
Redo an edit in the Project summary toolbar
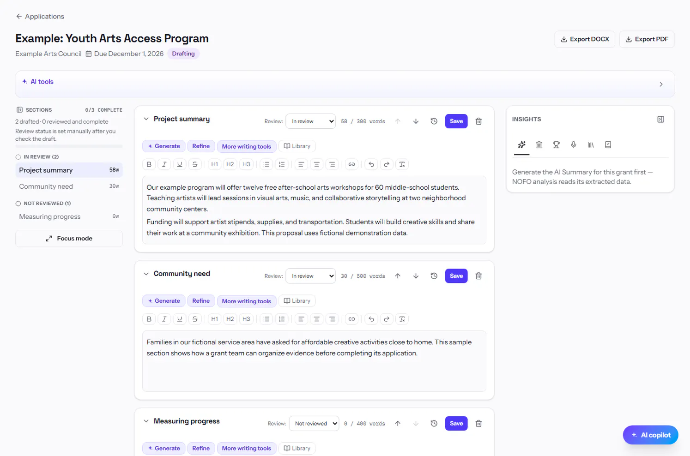tap(387, 164)
